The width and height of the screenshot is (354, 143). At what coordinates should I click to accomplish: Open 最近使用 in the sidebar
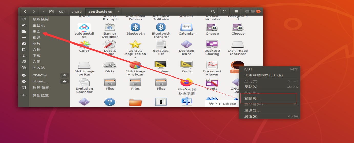point(40,19)
